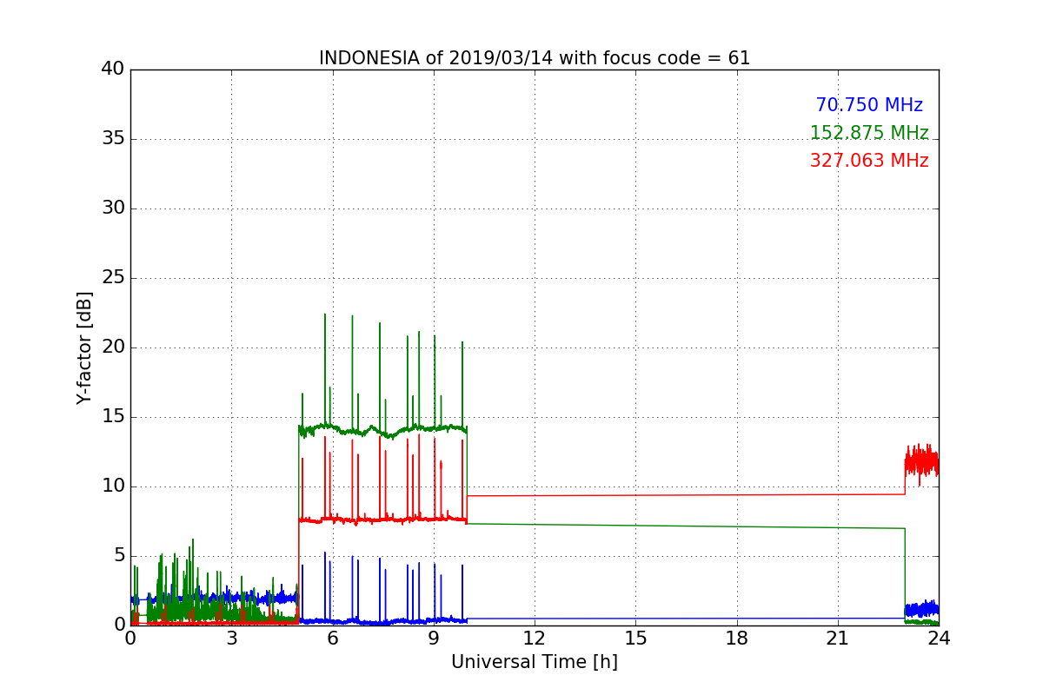
Task: Click the y-axis tick label 30
Action: coord(113,208)
